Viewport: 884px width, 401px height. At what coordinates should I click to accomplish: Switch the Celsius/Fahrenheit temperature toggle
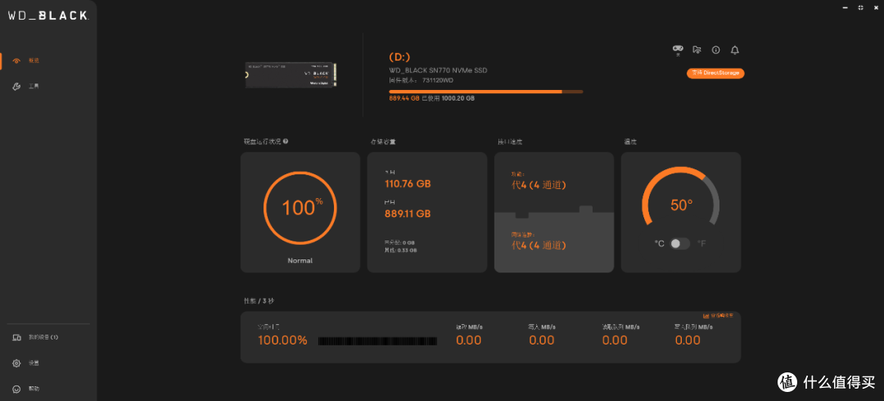click(680, 244)
